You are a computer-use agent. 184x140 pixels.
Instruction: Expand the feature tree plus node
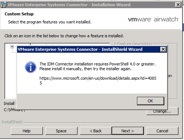coord(12,46)
